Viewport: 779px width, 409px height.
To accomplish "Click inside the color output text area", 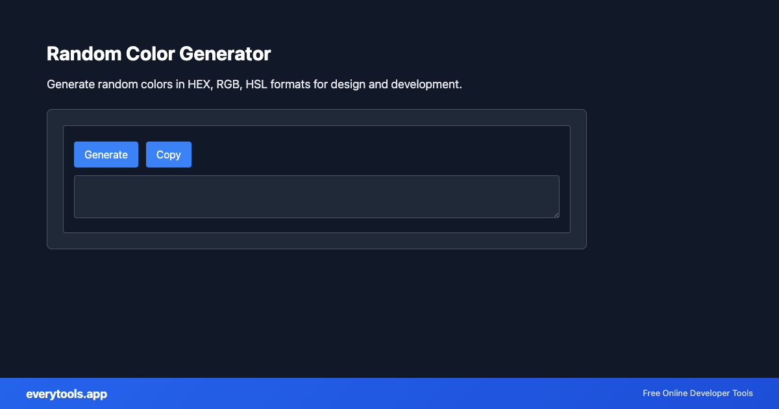I will point(317,196).
